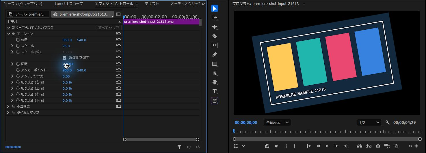This screenshot has width=426, height=153.
Task: Select the Type tool
Action: (215, 91)
